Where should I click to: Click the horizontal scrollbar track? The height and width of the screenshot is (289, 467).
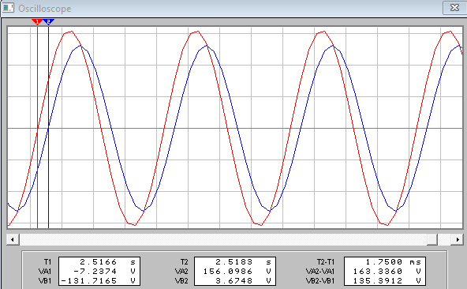pos(222,239)
